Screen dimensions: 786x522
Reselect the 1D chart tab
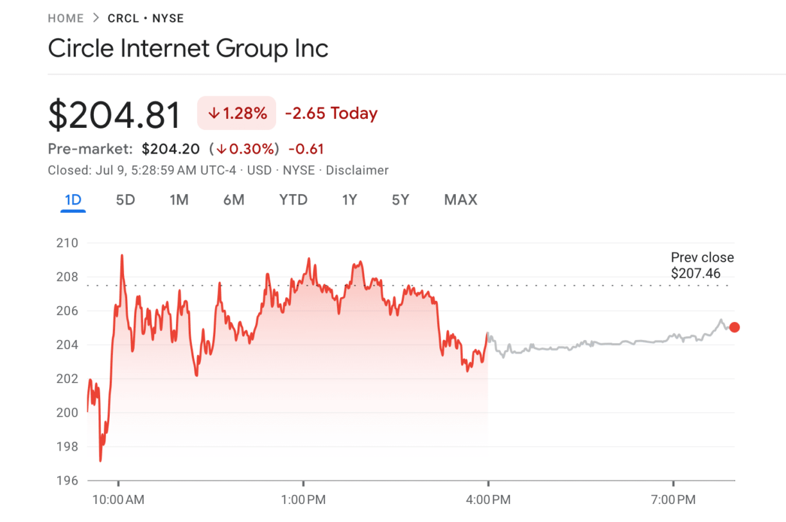click(x=72, y=200)
